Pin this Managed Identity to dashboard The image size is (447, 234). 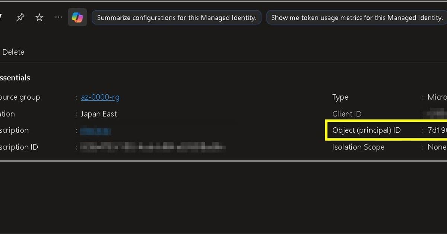point(20,17)
